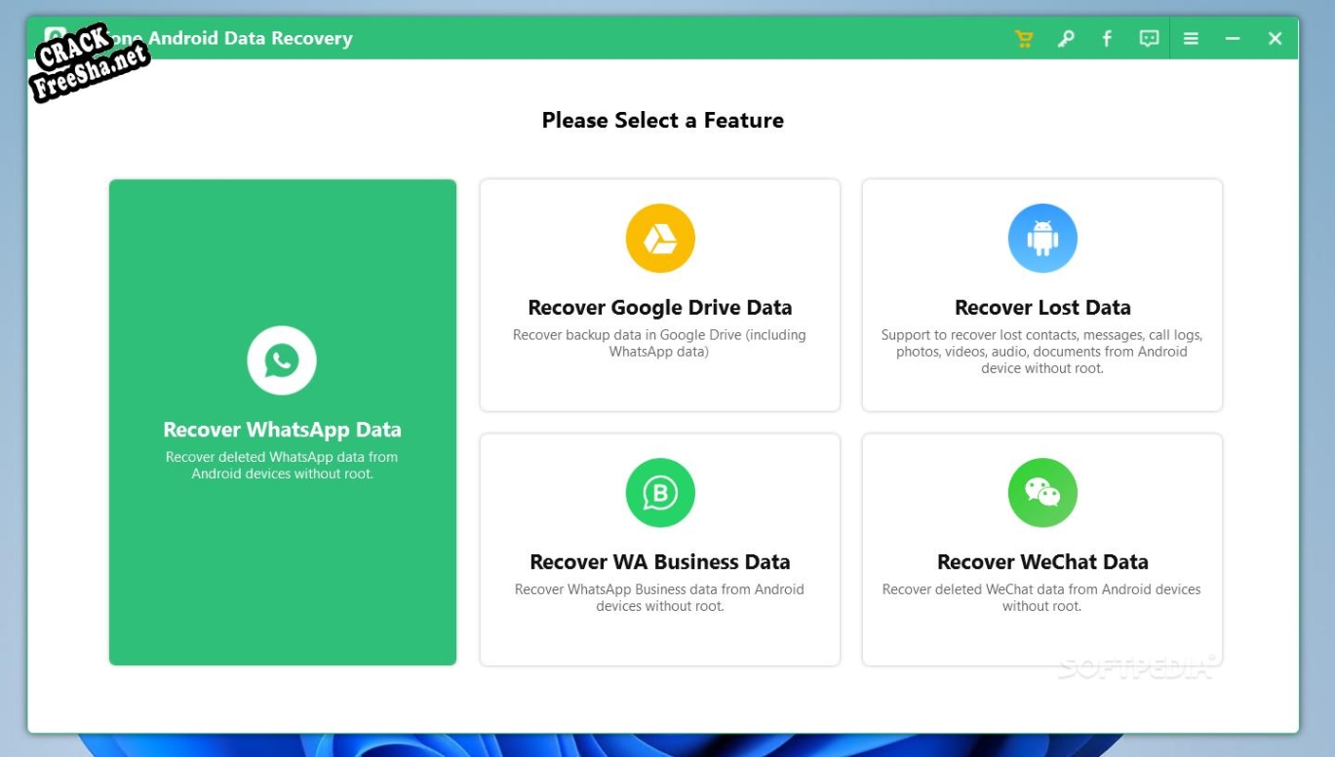This screenshot has height=757, width=1335.
Task: Click the WhatsApp Business 'B' icon
Action: [660, 493]
